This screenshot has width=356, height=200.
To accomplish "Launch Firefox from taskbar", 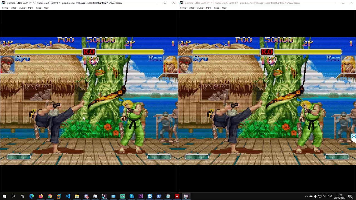I will coord(41,196).
